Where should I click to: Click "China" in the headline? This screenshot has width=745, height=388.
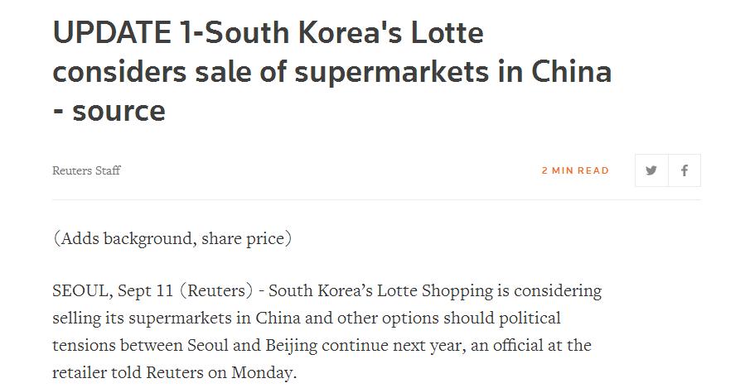571,72
